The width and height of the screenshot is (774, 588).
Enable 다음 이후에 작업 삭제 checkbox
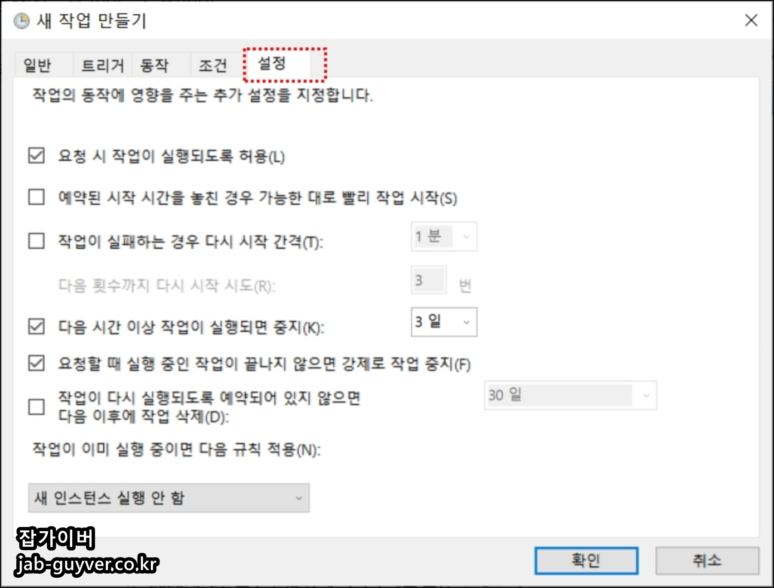click(x=37, y=407)
